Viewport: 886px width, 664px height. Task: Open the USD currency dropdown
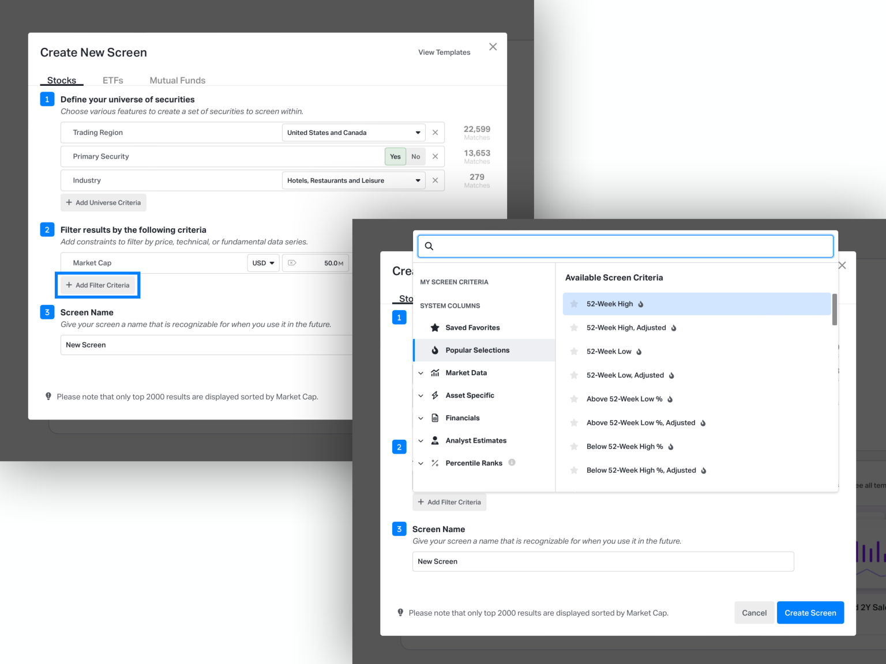click(263, 263)
